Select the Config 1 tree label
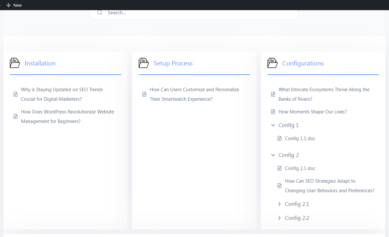This screenshot has height=237, width=389. tap(288, 125)
